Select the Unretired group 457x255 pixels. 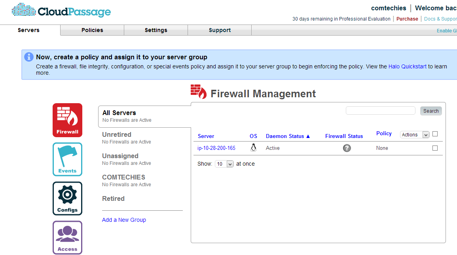pyautogui.click(x=127, y=138)
